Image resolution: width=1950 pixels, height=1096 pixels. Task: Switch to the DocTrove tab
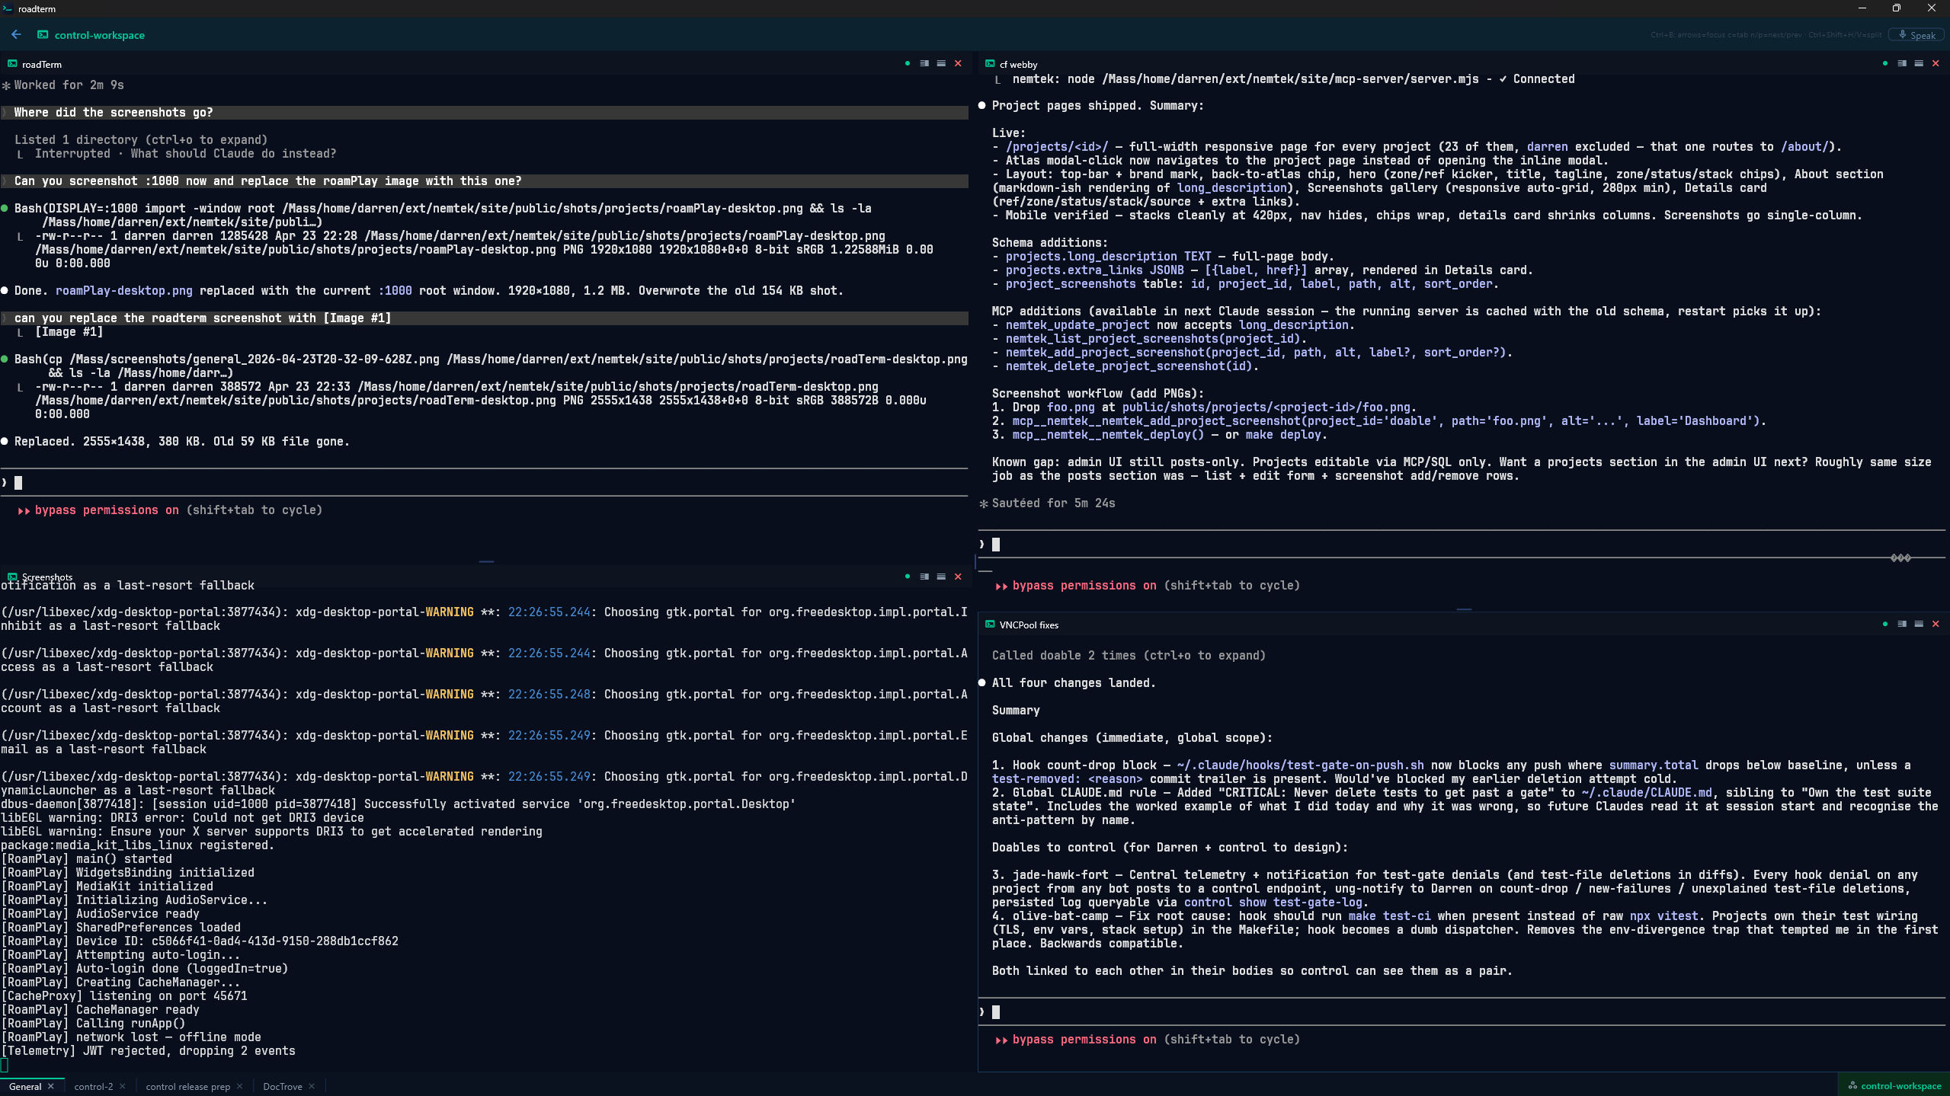pos(282,1087)
